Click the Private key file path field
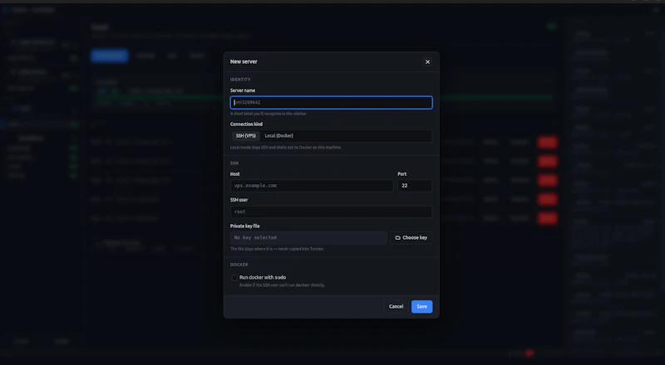665x365 pixels. pyautogui.click(x=308, y=237)
